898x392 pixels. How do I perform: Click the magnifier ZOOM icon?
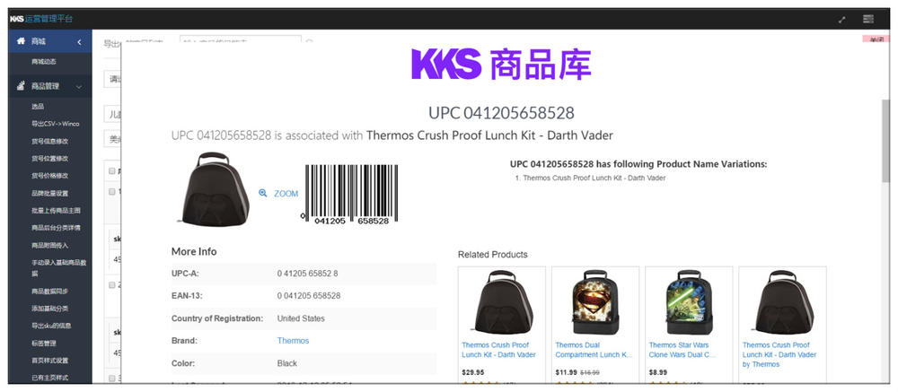pyautogui.click(x=263, y=194)
